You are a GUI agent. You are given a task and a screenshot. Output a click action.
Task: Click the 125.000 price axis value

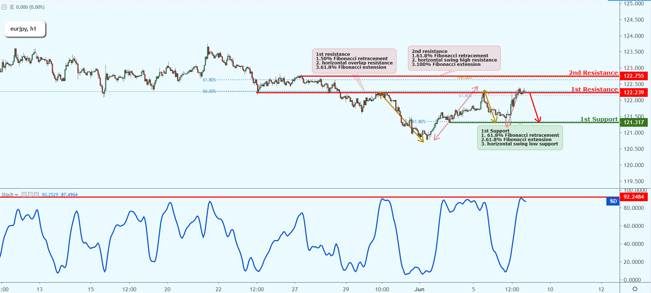(x=634, y=4)
